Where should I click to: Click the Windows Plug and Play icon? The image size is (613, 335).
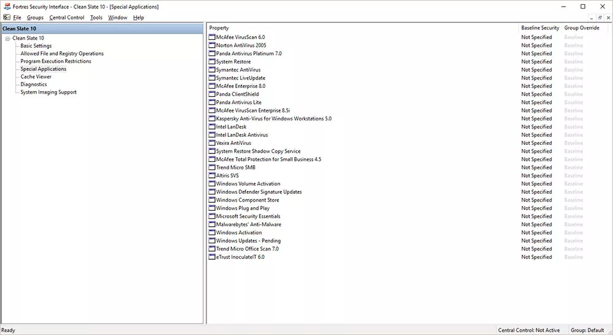click(x=212, y=208)
